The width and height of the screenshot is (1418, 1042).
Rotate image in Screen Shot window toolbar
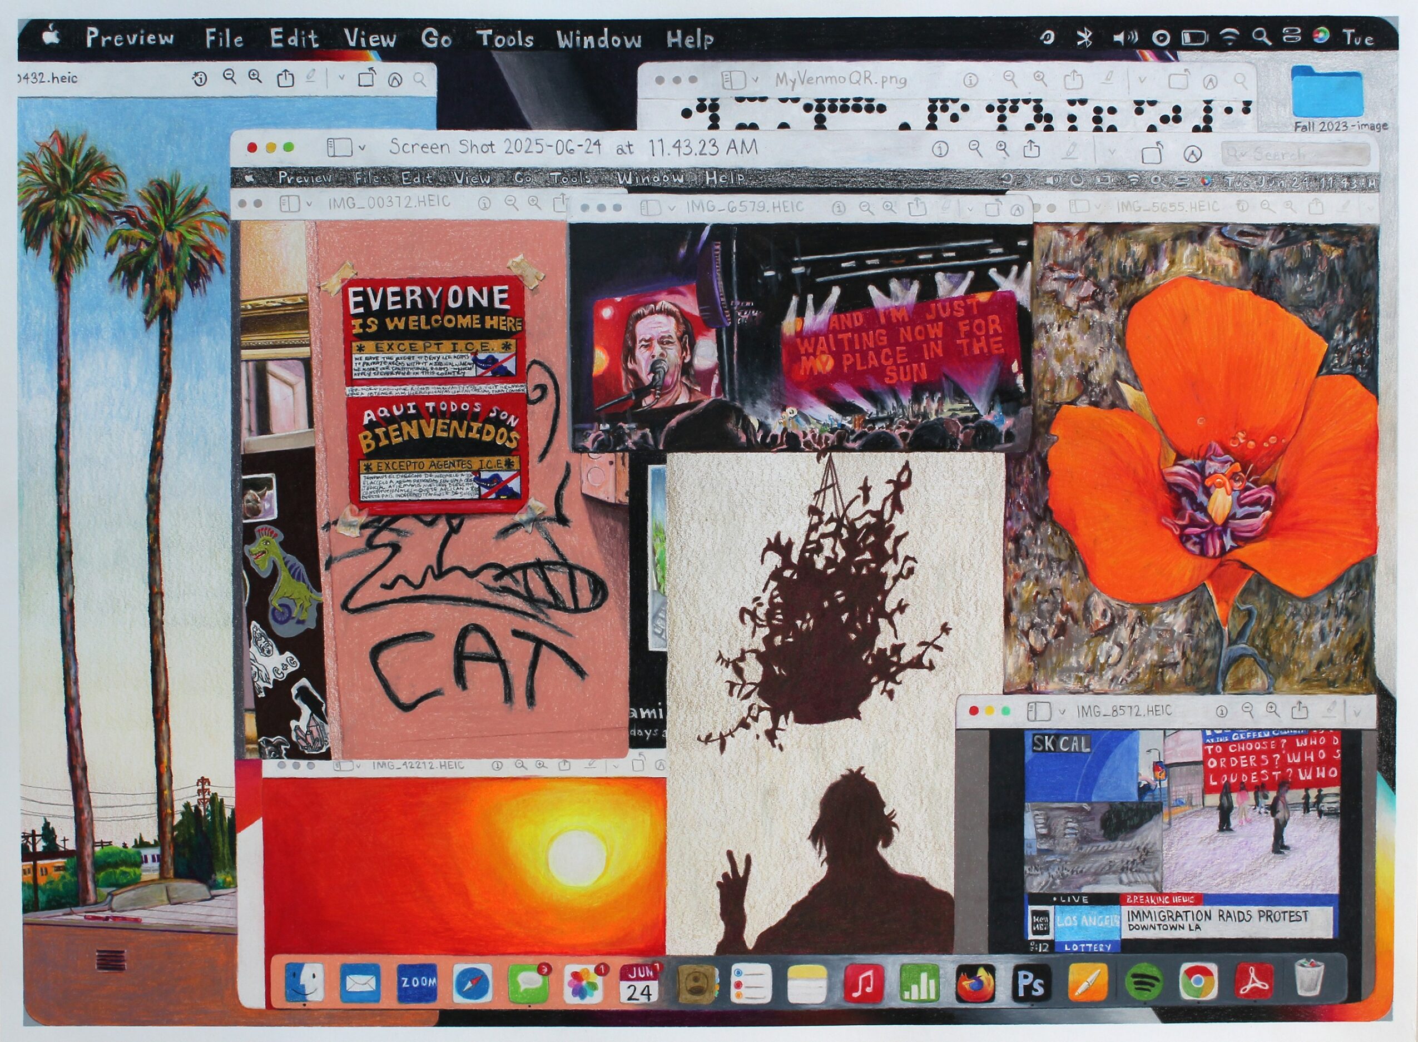1152,153
